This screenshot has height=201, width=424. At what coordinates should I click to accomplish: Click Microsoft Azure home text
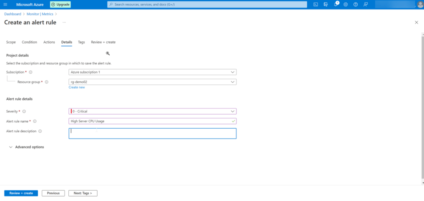30,4
